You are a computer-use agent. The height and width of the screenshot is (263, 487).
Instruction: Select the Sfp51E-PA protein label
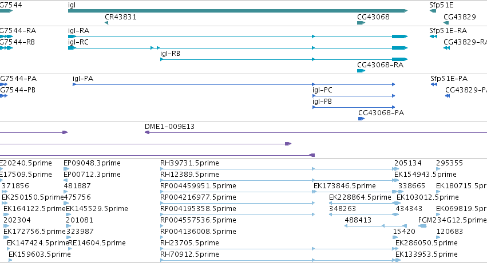(x=449, y=79)
